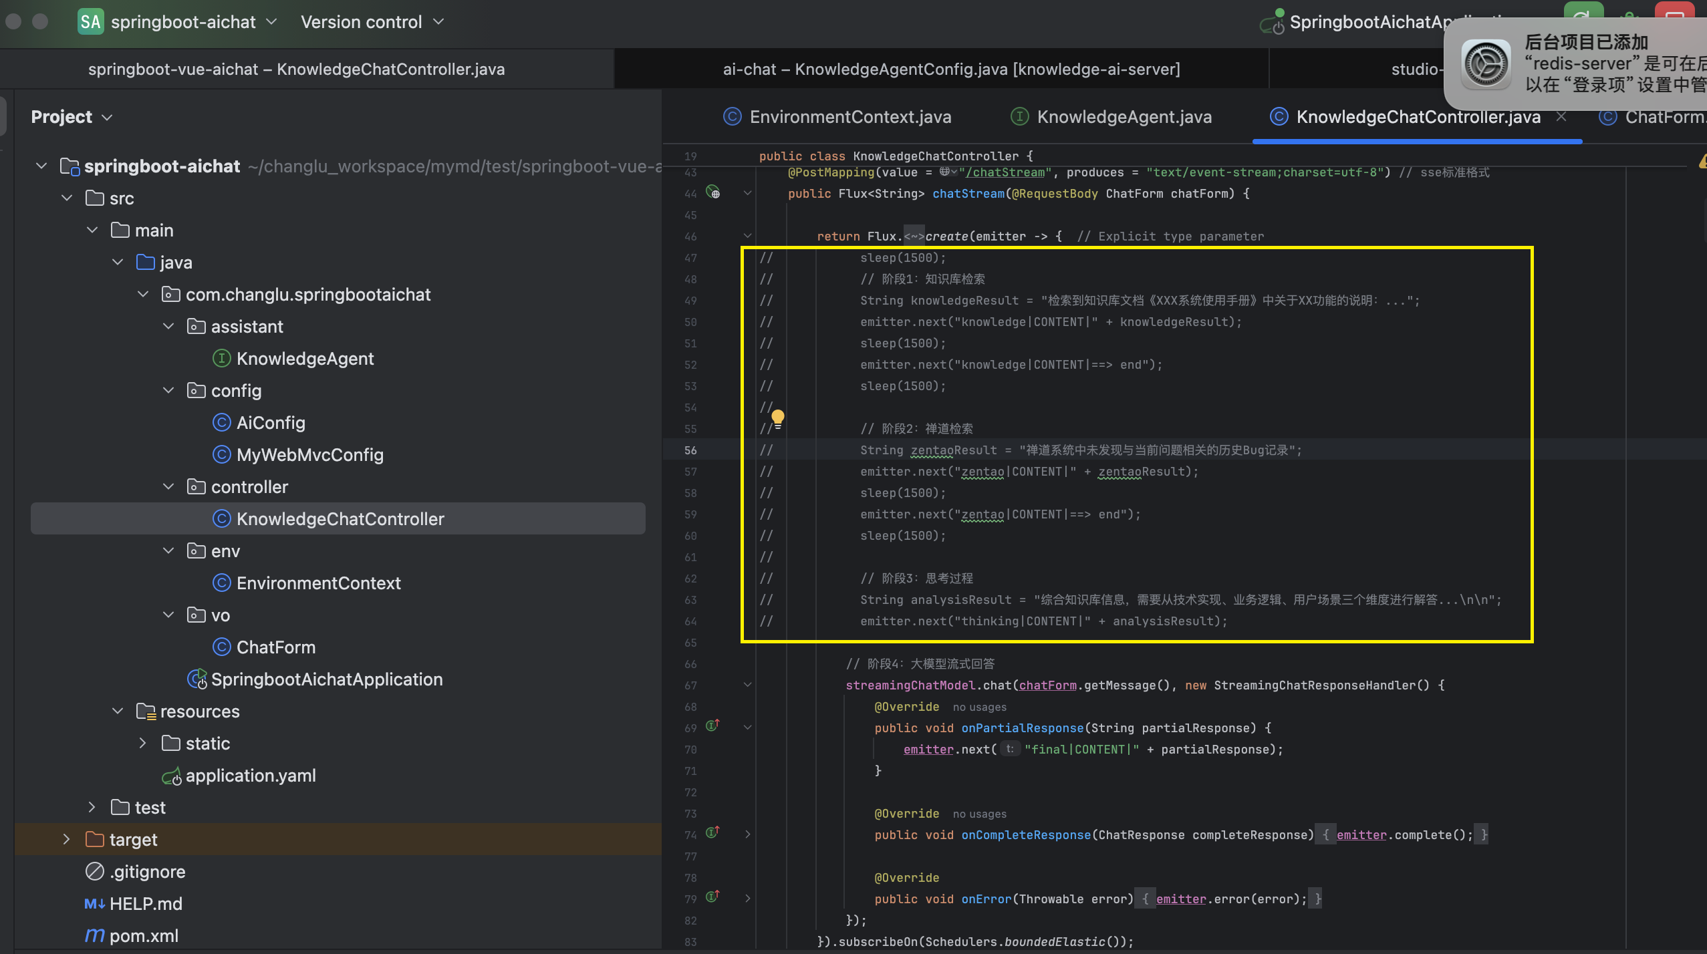The width and height of the screenshot is (1707, 954).
Task: Click implements gutter icon on line 79
Action: [x=712, y=897]
